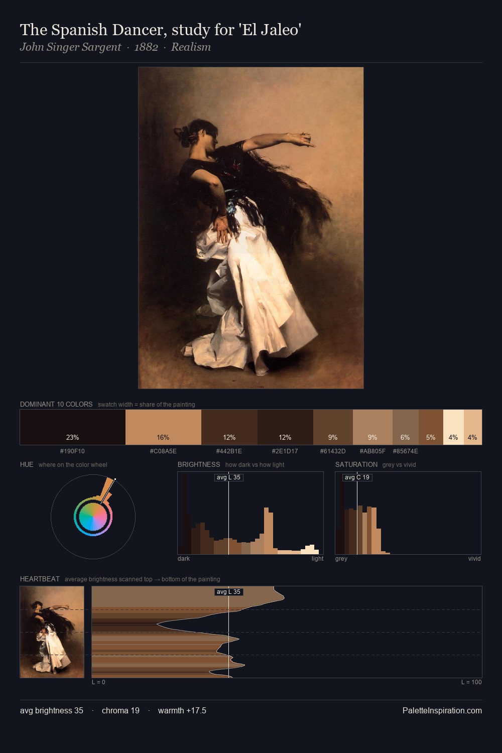Screen dimensions: 502x753
Task: Select the year 1882 in the subtitle
Action: click(146, 47)
